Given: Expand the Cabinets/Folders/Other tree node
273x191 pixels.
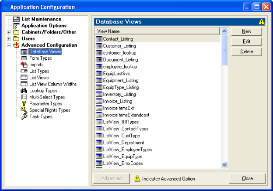Looking at the screenshot, I should click(9, 32).
